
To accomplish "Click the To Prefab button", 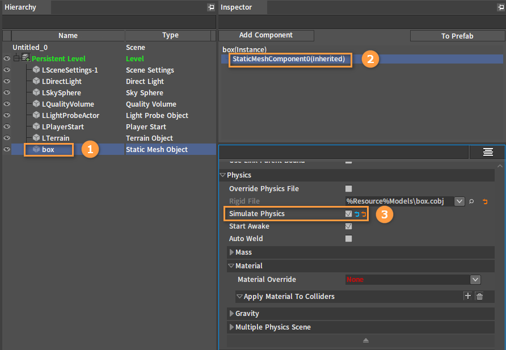I will click(457, 36).
